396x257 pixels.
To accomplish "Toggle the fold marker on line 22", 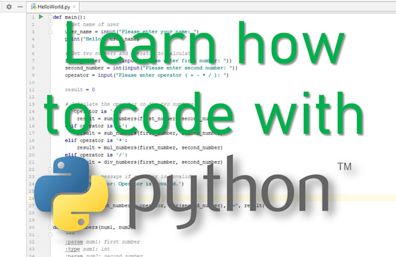I will coord(50,169).
